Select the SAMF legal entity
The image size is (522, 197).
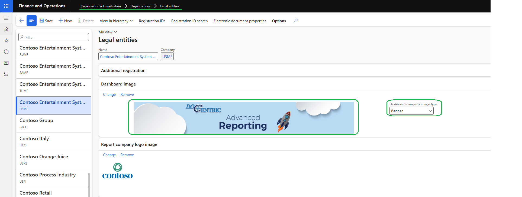point(54,69)
